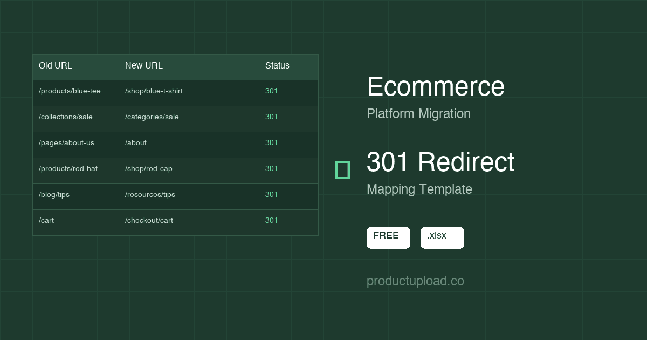Click the 301 Redirect title text

[440, 162]
